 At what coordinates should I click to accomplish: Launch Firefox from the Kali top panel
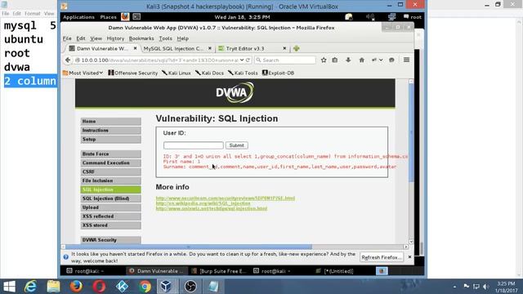(125, 16)
